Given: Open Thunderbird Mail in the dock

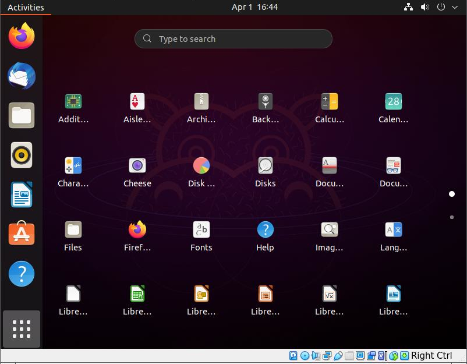Looking at the screenshot, I should [x=22, y=76].
